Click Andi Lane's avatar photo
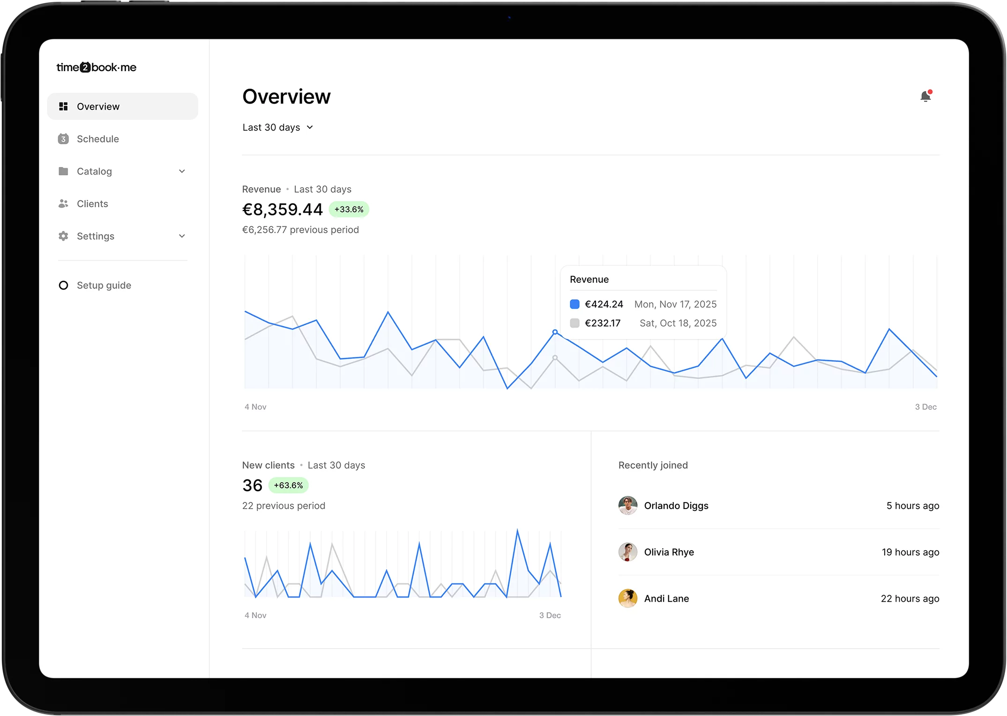 point(628,598)
